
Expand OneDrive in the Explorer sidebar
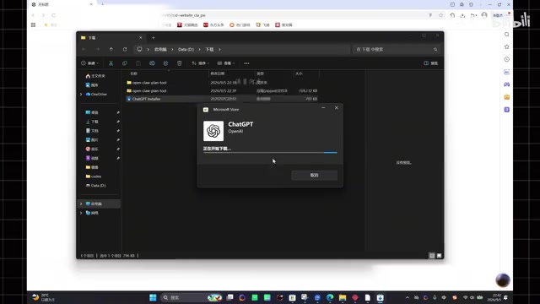[x=81, y=94]
